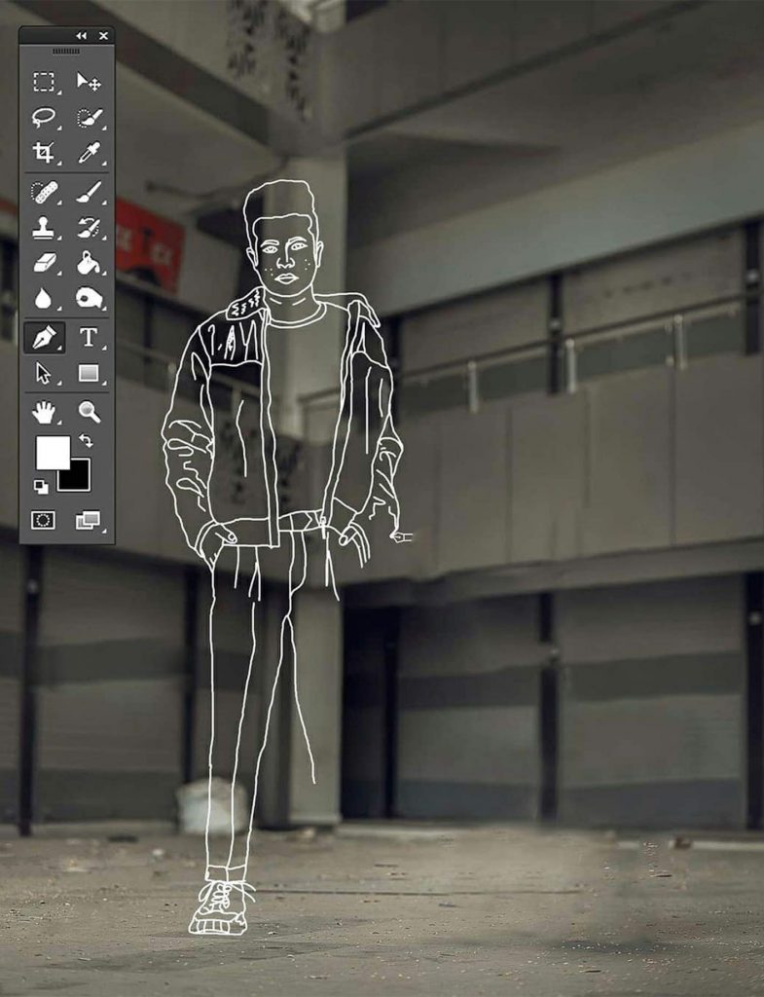Pick the Sponge tool
This screenshot has height=997, width=764.
click(89, 298)
